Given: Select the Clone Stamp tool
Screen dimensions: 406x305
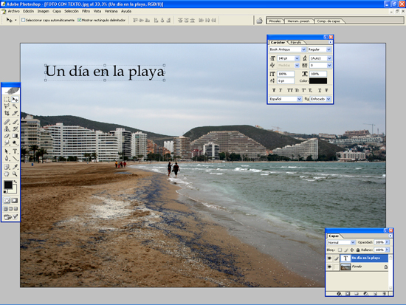Looking at the screenshot, I should pyautogui.click(x=7, y=129).
